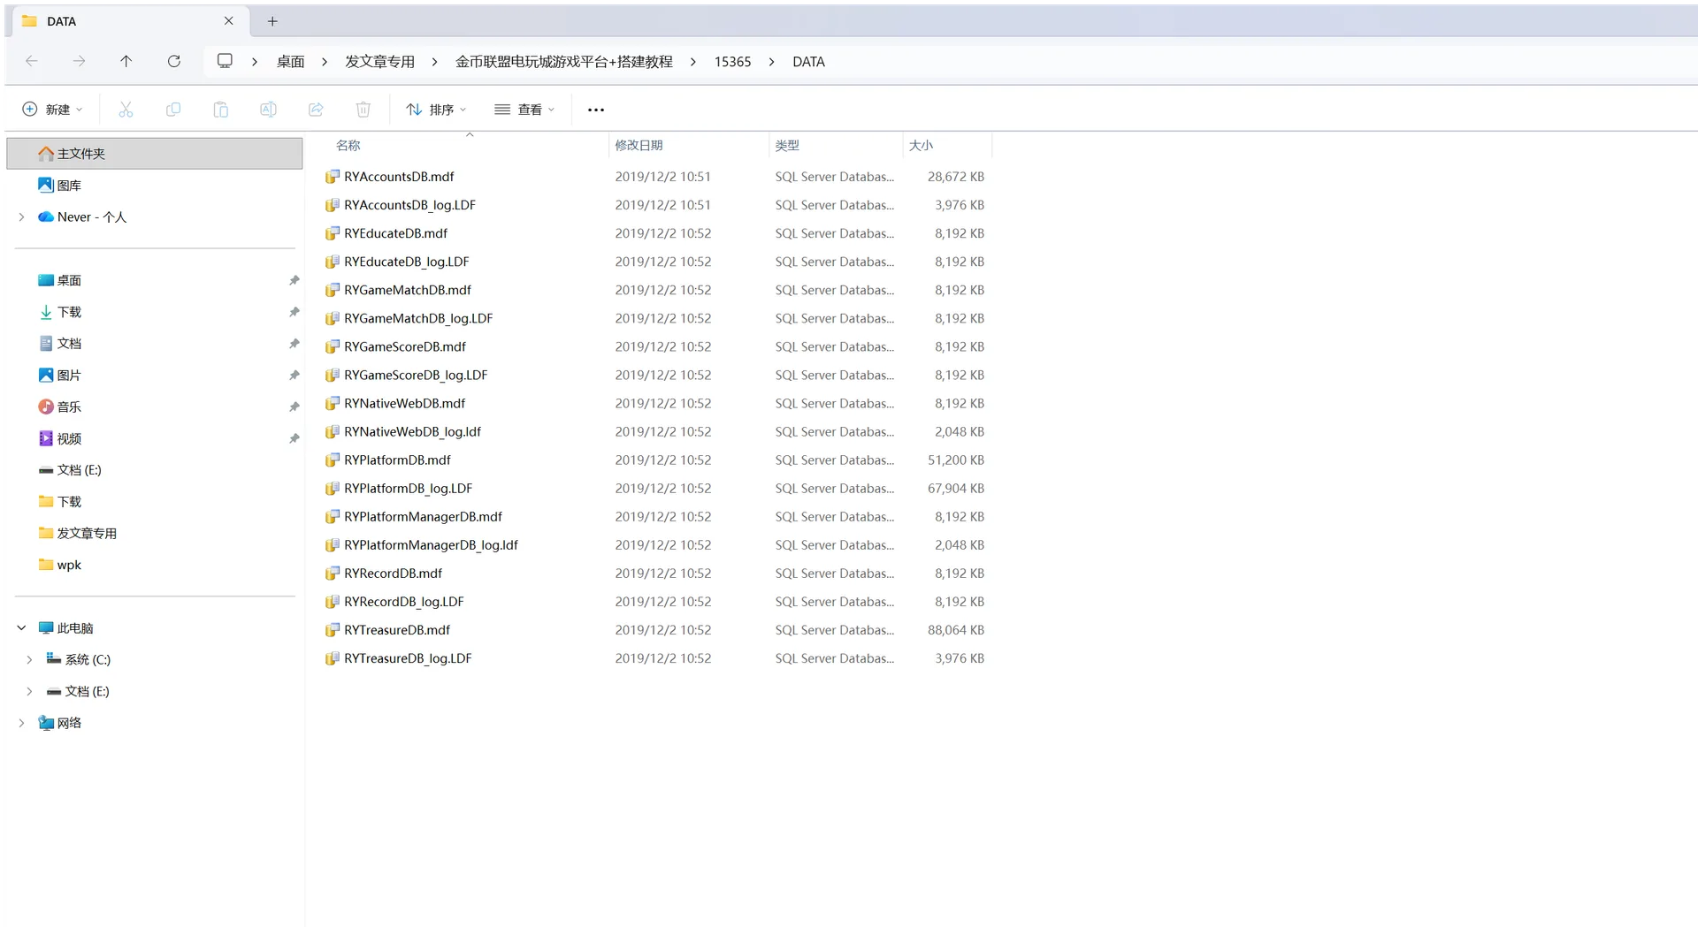The width and height of the screenshot is (1698, 927).
Task: Open a new tab with plus button
Action: [272, 21]
